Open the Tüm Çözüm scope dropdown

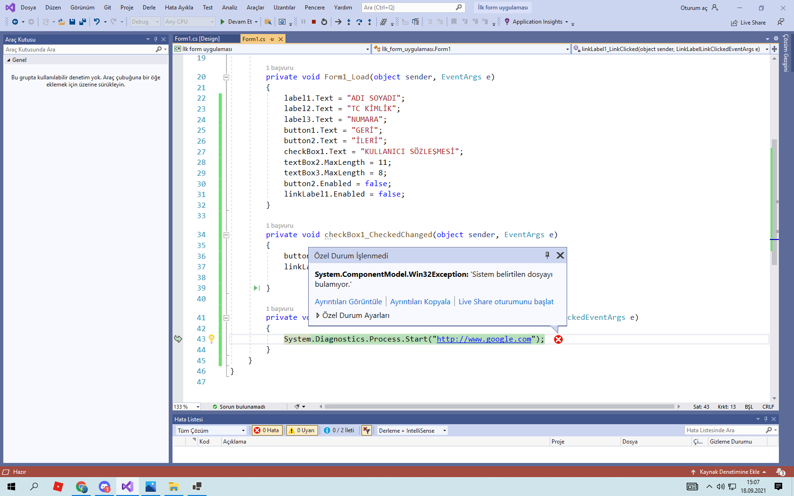tap(211, 430)
